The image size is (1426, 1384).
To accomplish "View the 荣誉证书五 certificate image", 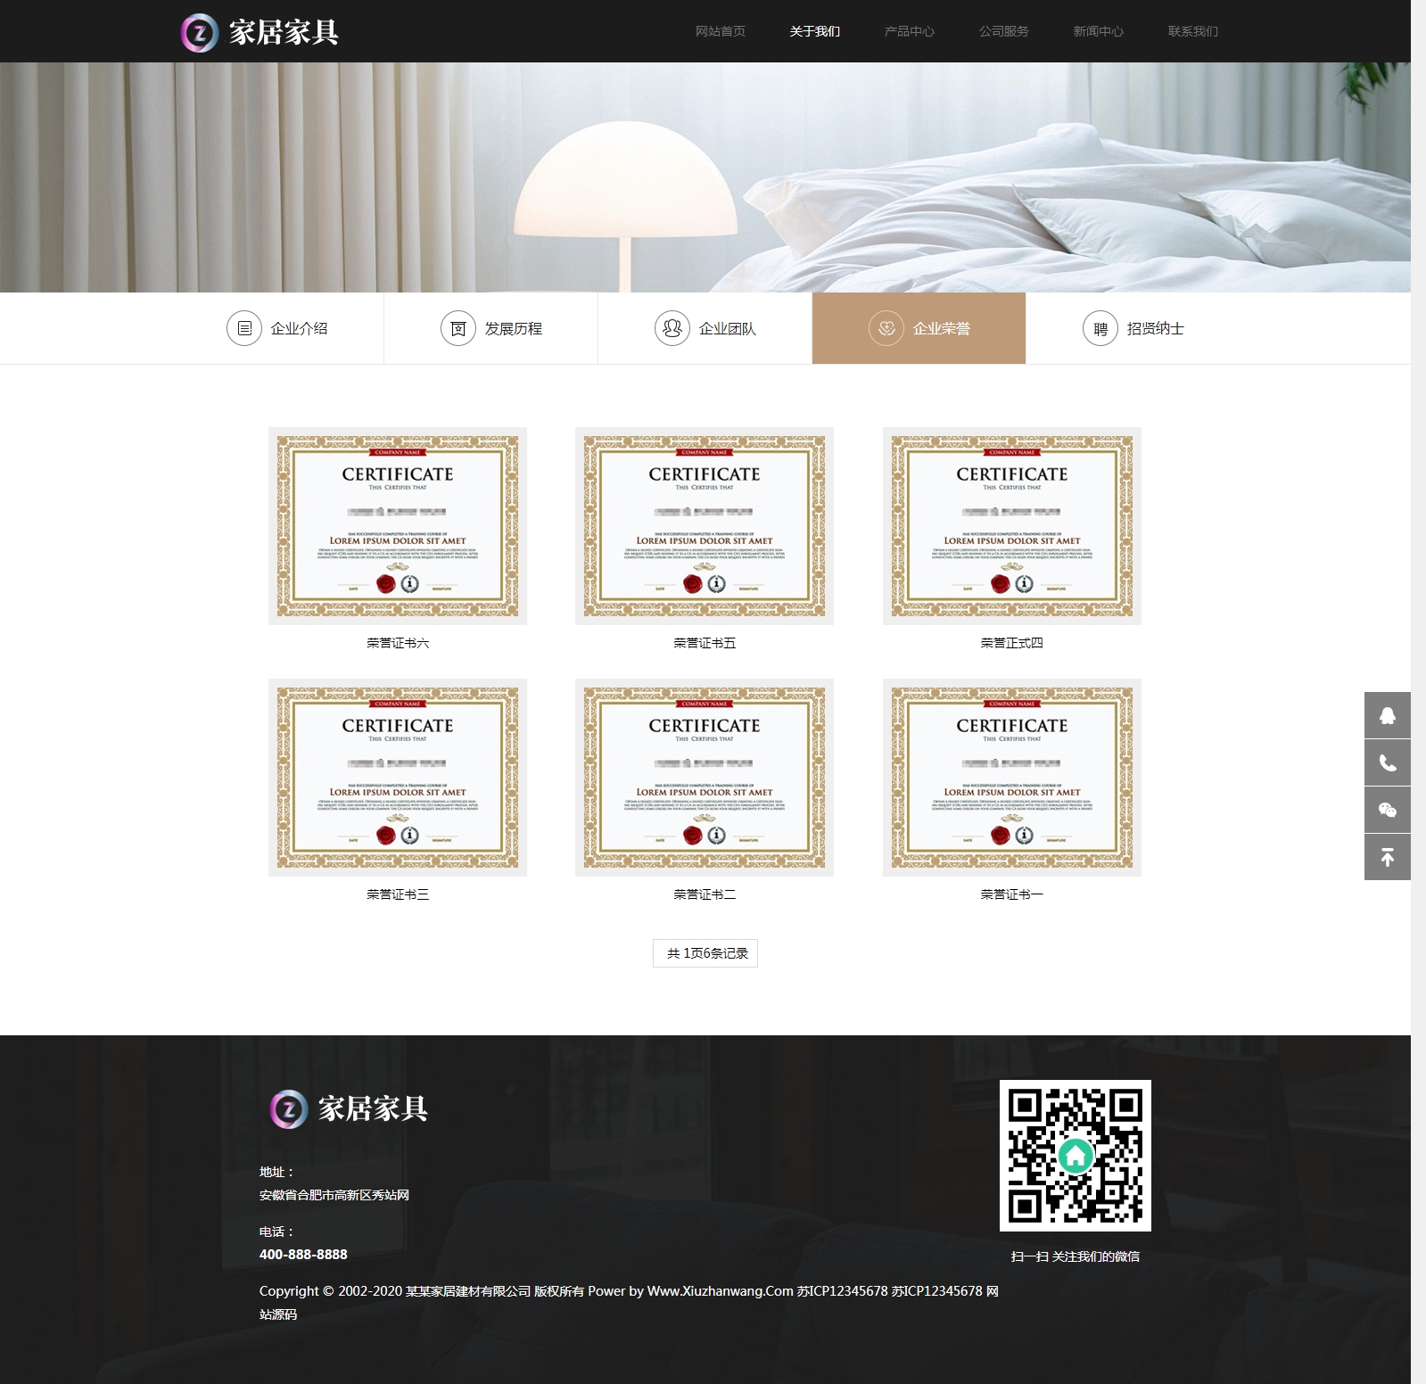I will (705, 525).
